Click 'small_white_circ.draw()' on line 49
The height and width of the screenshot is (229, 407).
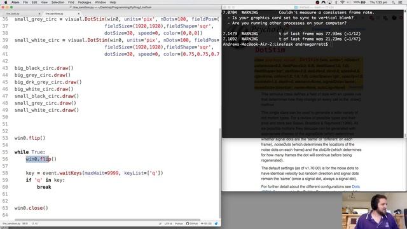(x=46, y=110)
